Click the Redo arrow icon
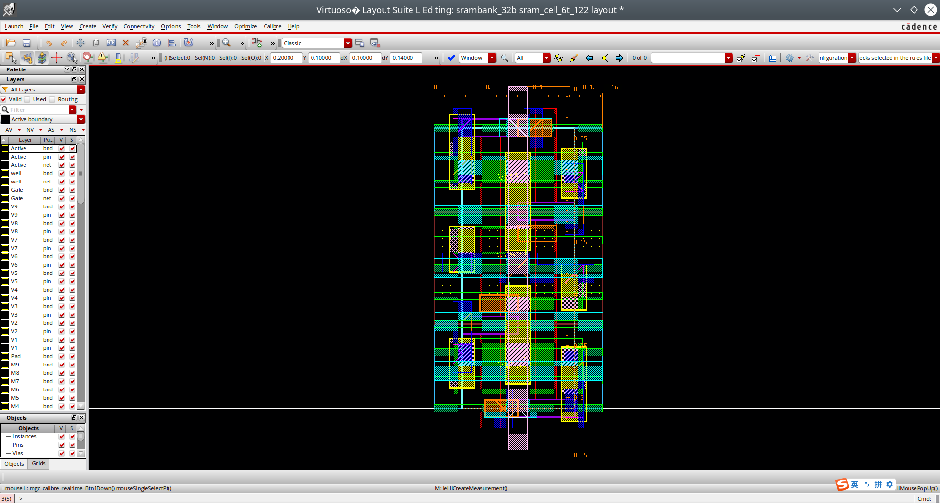This screenshot has width=940, height=503. click(64, 43)
